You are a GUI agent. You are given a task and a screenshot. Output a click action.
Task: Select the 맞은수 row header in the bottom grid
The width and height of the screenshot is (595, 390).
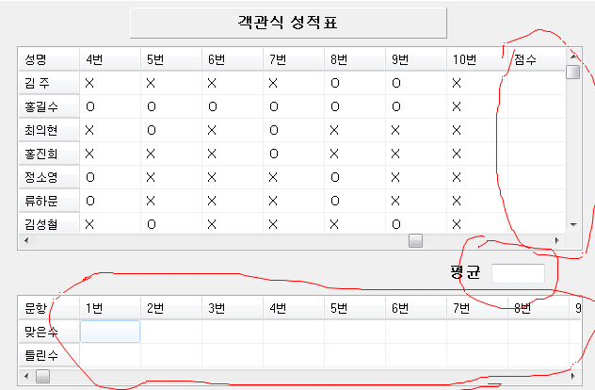47,332
